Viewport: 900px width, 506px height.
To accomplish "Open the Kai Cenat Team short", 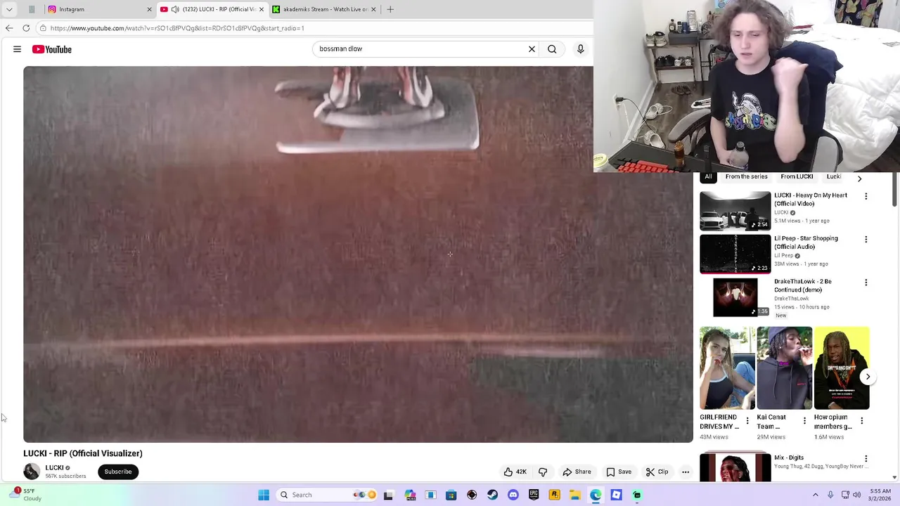I will pos(784,368).
